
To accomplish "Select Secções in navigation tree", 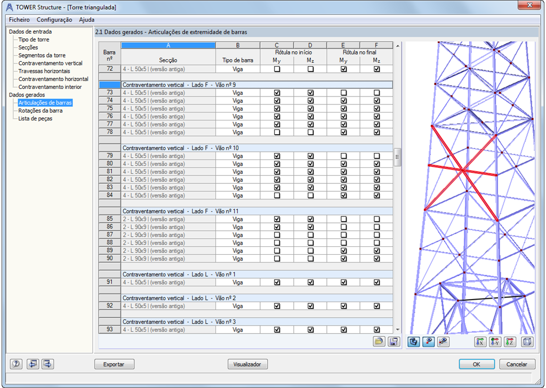I will (28, 47).
